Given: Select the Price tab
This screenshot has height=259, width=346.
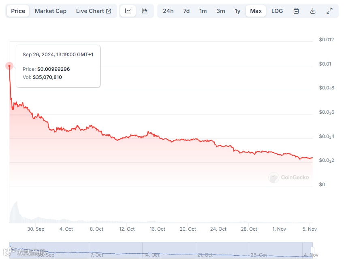Looking at the screenshot, I should (x=18, y=11).
